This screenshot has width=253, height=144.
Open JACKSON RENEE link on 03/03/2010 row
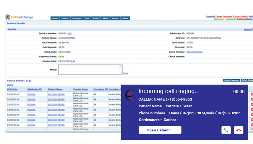[56, 105]
